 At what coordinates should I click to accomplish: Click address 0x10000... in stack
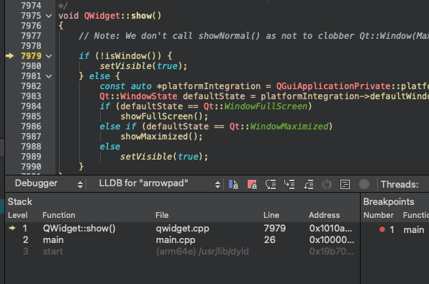(x=332, y=239)
